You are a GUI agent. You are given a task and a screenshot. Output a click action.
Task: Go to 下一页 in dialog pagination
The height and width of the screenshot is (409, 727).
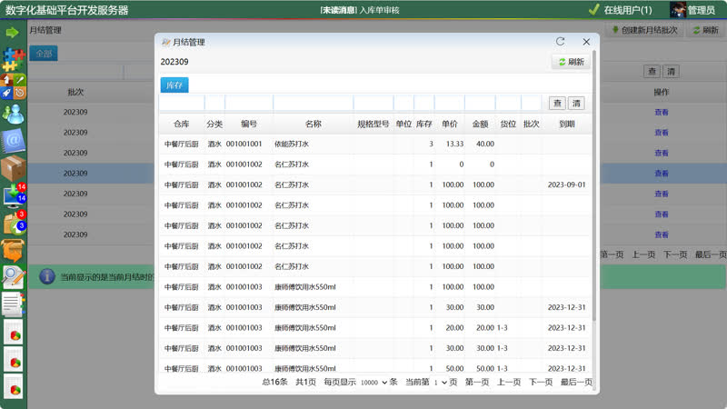[541, 383]
